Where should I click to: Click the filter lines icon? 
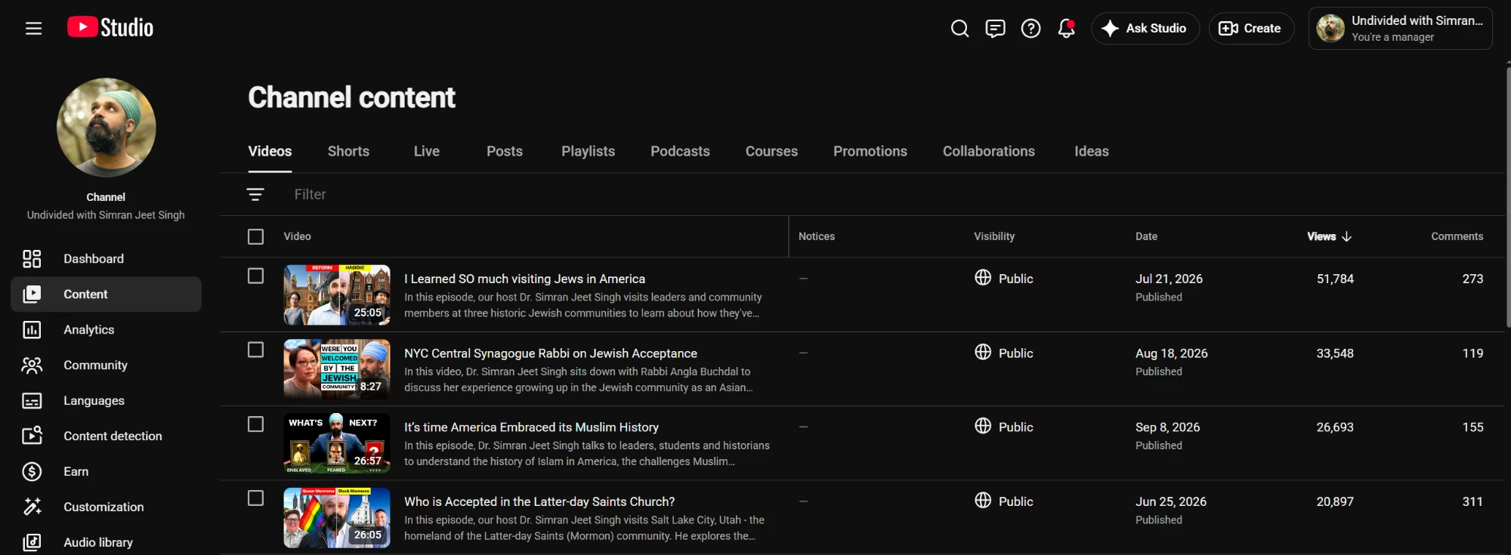point(255,195)
